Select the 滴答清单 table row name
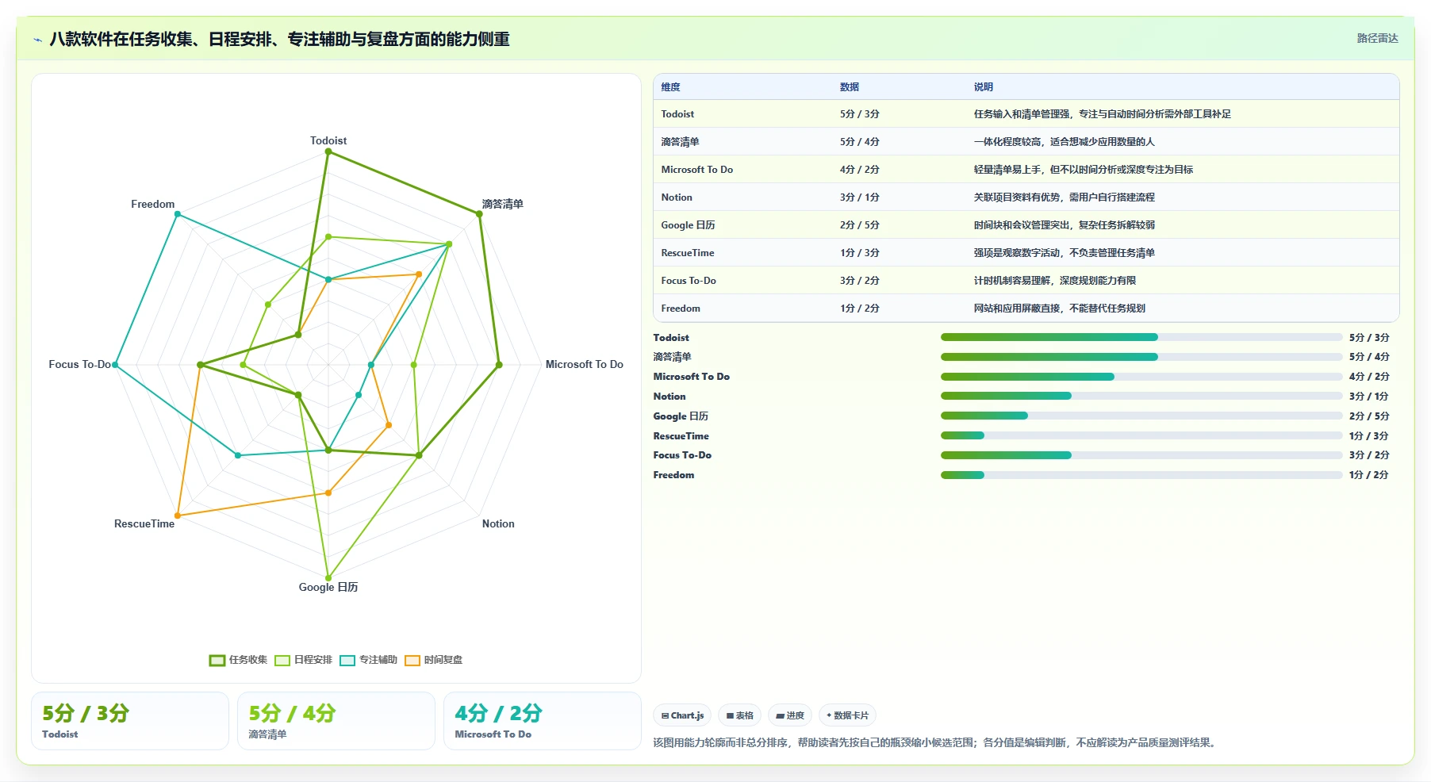Viewport: 1431px width, 782px height. [680, 142]
